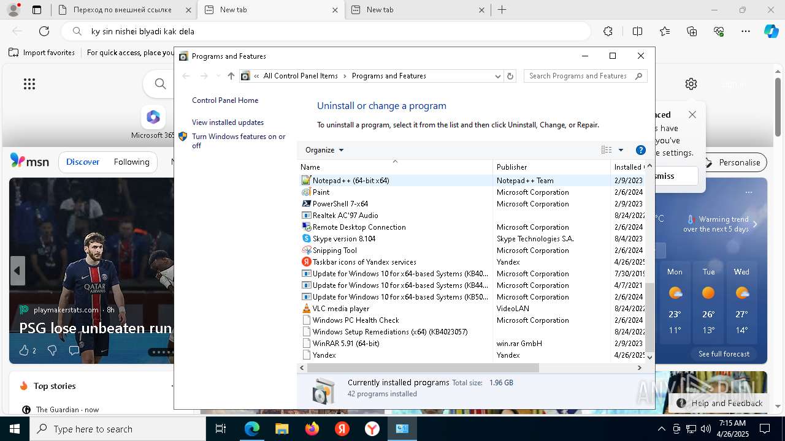The image size is (785, 441).
Task: Dismiss the MSN popup with X
Action: (x=692, y=115)
